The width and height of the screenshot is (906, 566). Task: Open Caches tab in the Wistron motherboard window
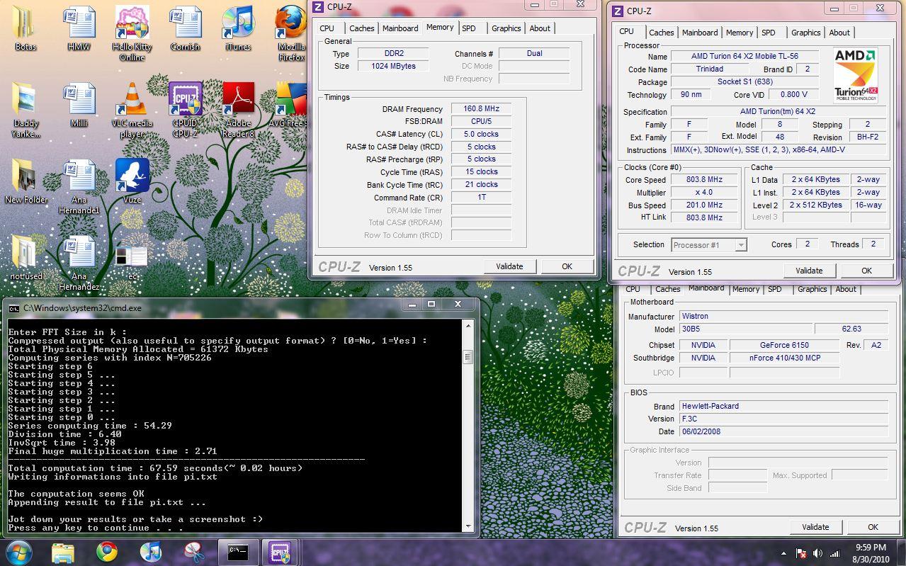[668, 289]
